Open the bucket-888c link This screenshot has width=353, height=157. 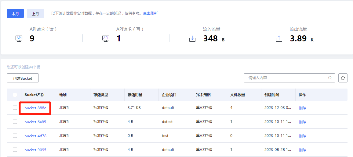tap(35, 108)
